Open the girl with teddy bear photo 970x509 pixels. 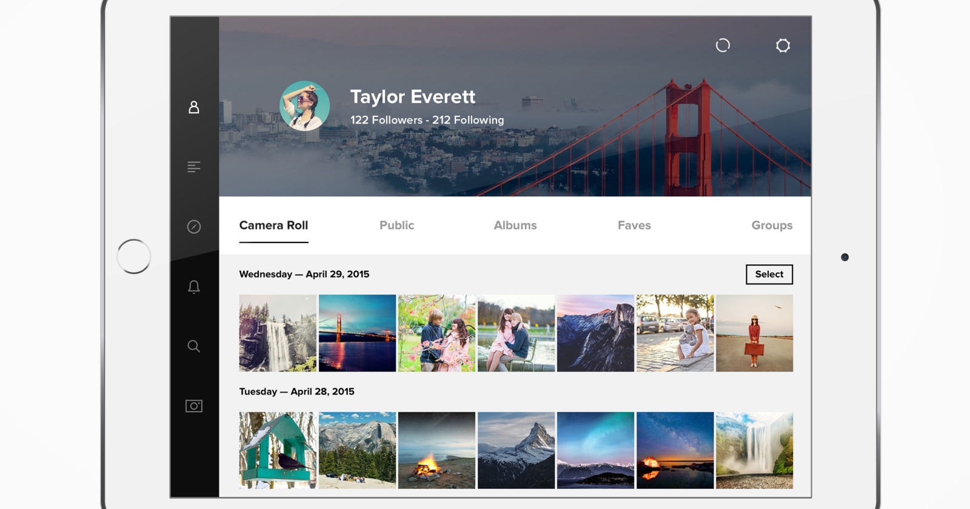pos(675,333)
